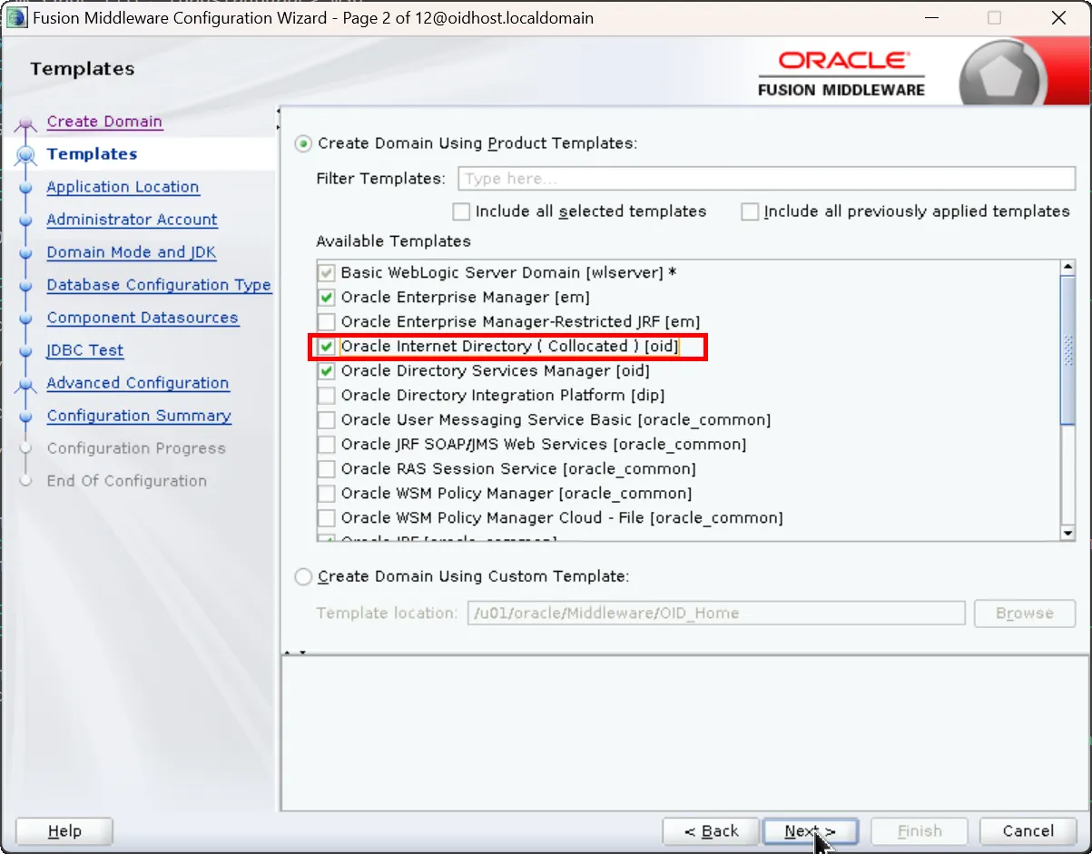
Task: Select Create Domain Using Product Templates radio
Action: [304, 143]
